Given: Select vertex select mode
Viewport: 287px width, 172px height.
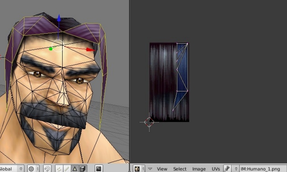Looking at the screenshot, I should (59, 168).
